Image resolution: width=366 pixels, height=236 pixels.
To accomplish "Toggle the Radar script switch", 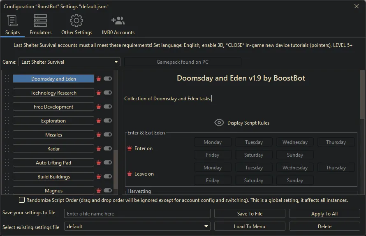I will coord(108,149).
